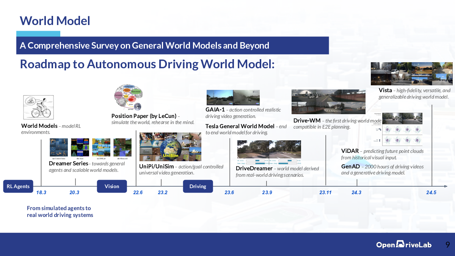Select the 24.5 timeline date

[x=431, y=193]
